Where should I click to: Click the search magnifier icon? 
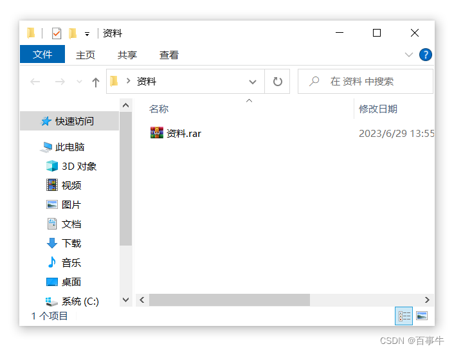pyautogui.click(x=314, y=81)
